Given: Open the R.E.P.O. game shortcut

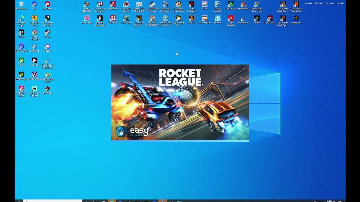Looking at the screenshot, I should point(192,20).
